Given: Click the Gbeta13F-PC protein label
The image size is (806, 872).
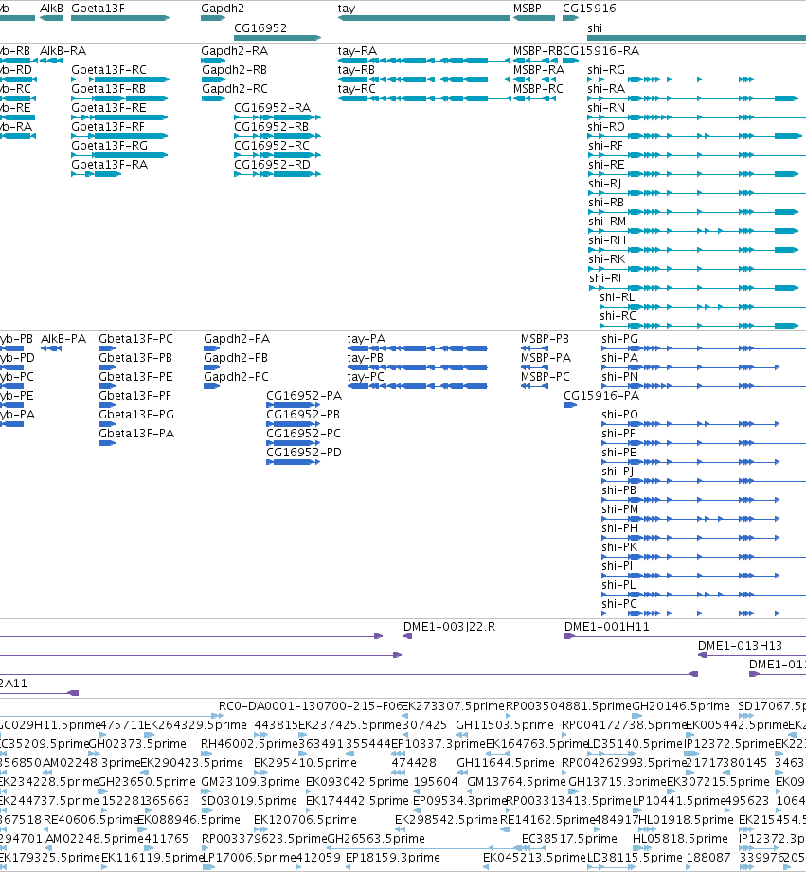Looking at the screenshot, I should point(135,339).
